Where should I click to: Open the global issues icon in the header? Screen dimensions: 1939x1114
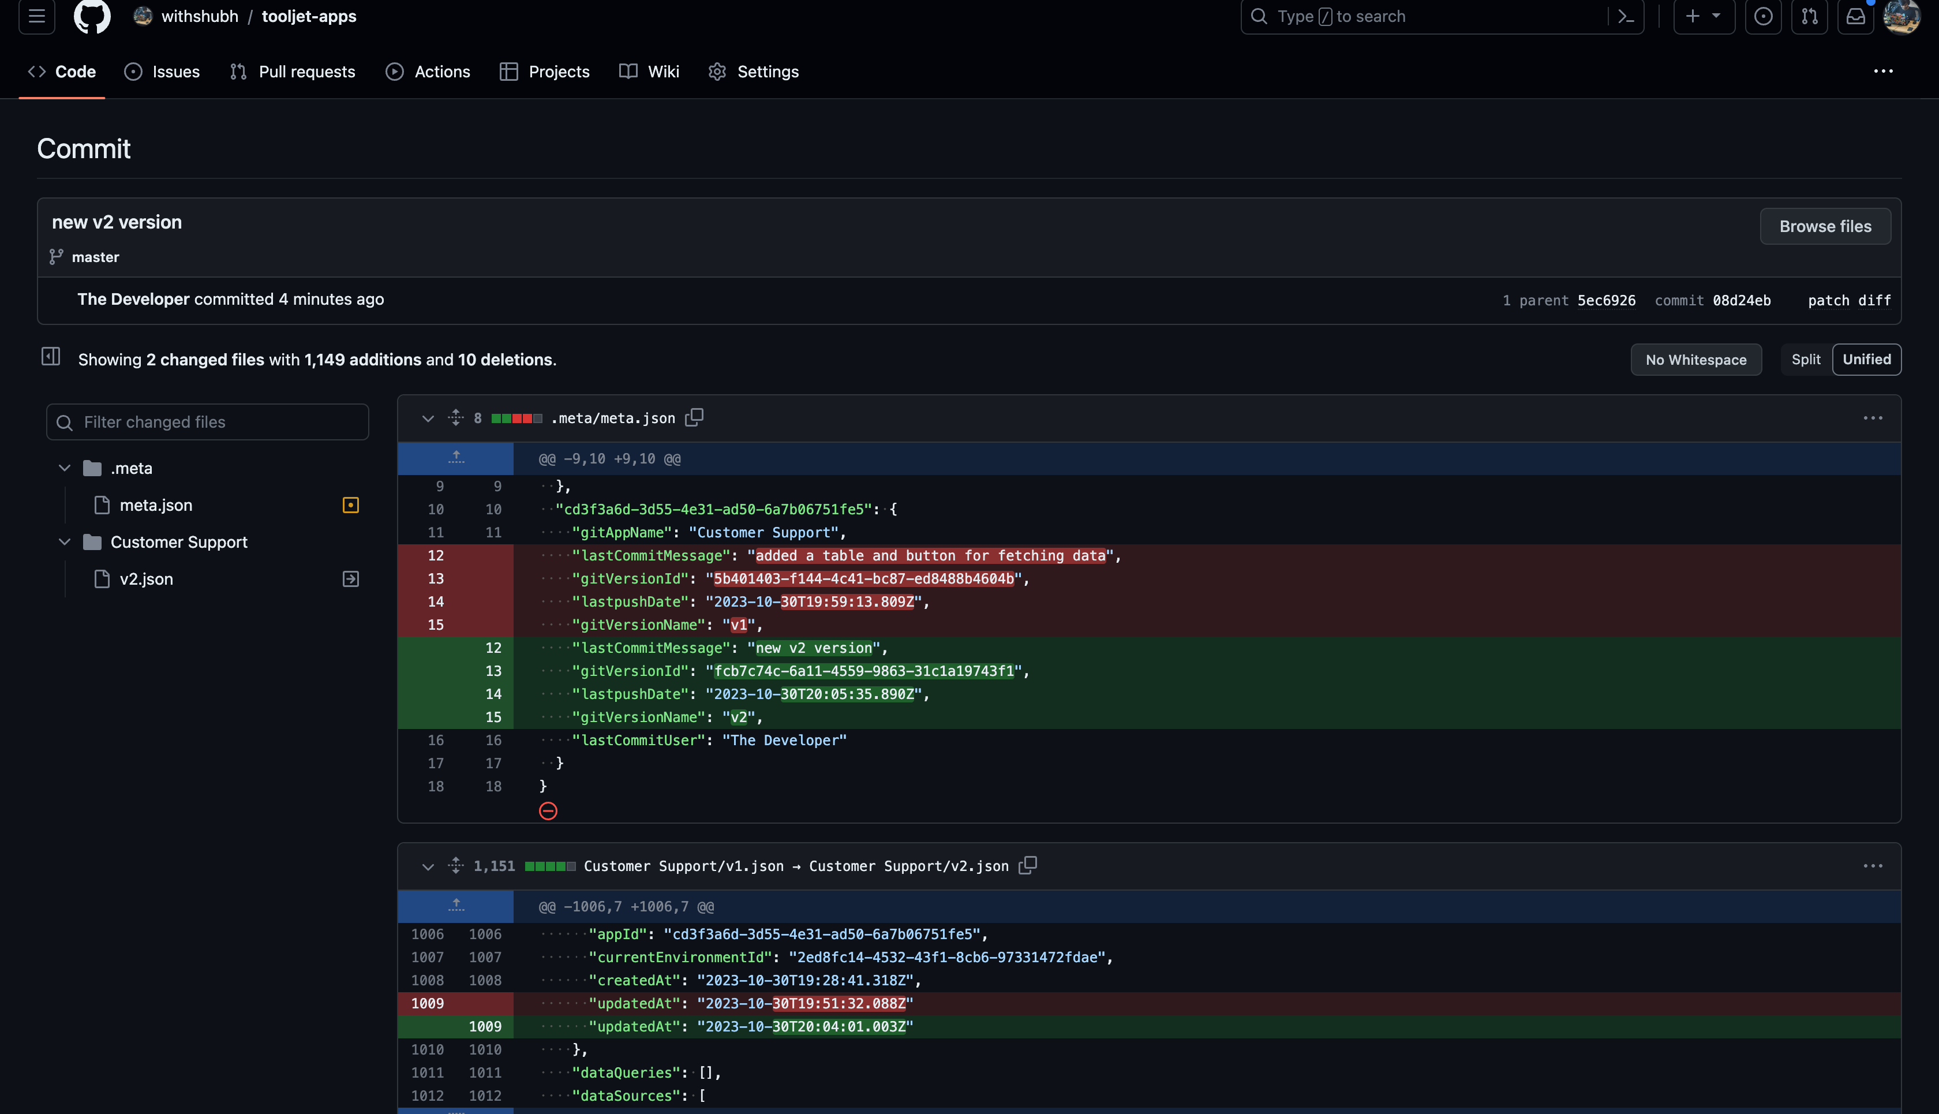click(1763, 16)
